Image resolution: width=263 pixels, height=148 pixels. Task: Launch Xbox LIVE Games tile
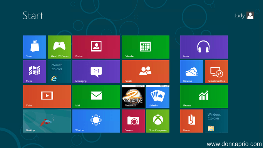[x=59, y=47]
